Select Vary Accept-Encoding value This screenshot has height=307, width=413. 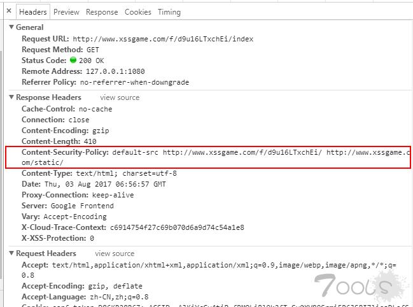pyautogui.click(x=75, y=217)
